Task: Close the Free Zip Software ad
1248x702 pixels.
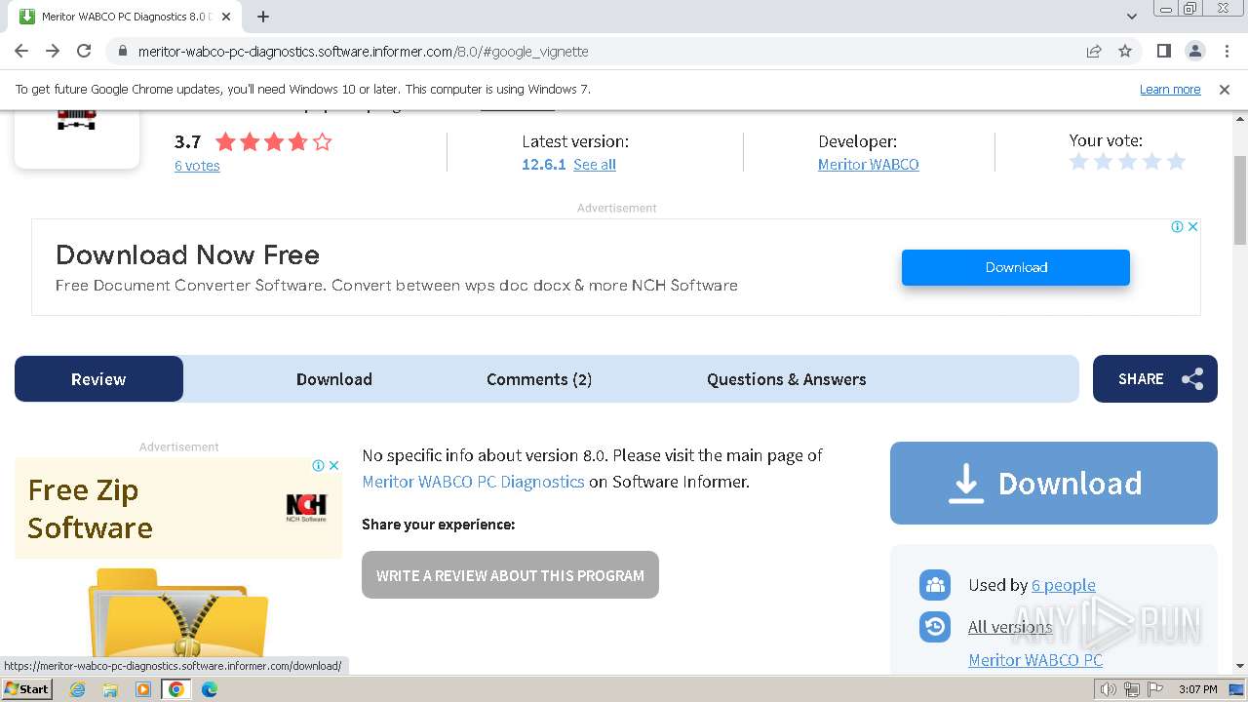Action: click(333, 466)
